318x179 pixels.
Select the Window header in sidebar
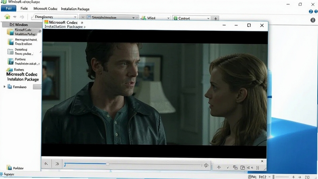[x=22, y=25]
